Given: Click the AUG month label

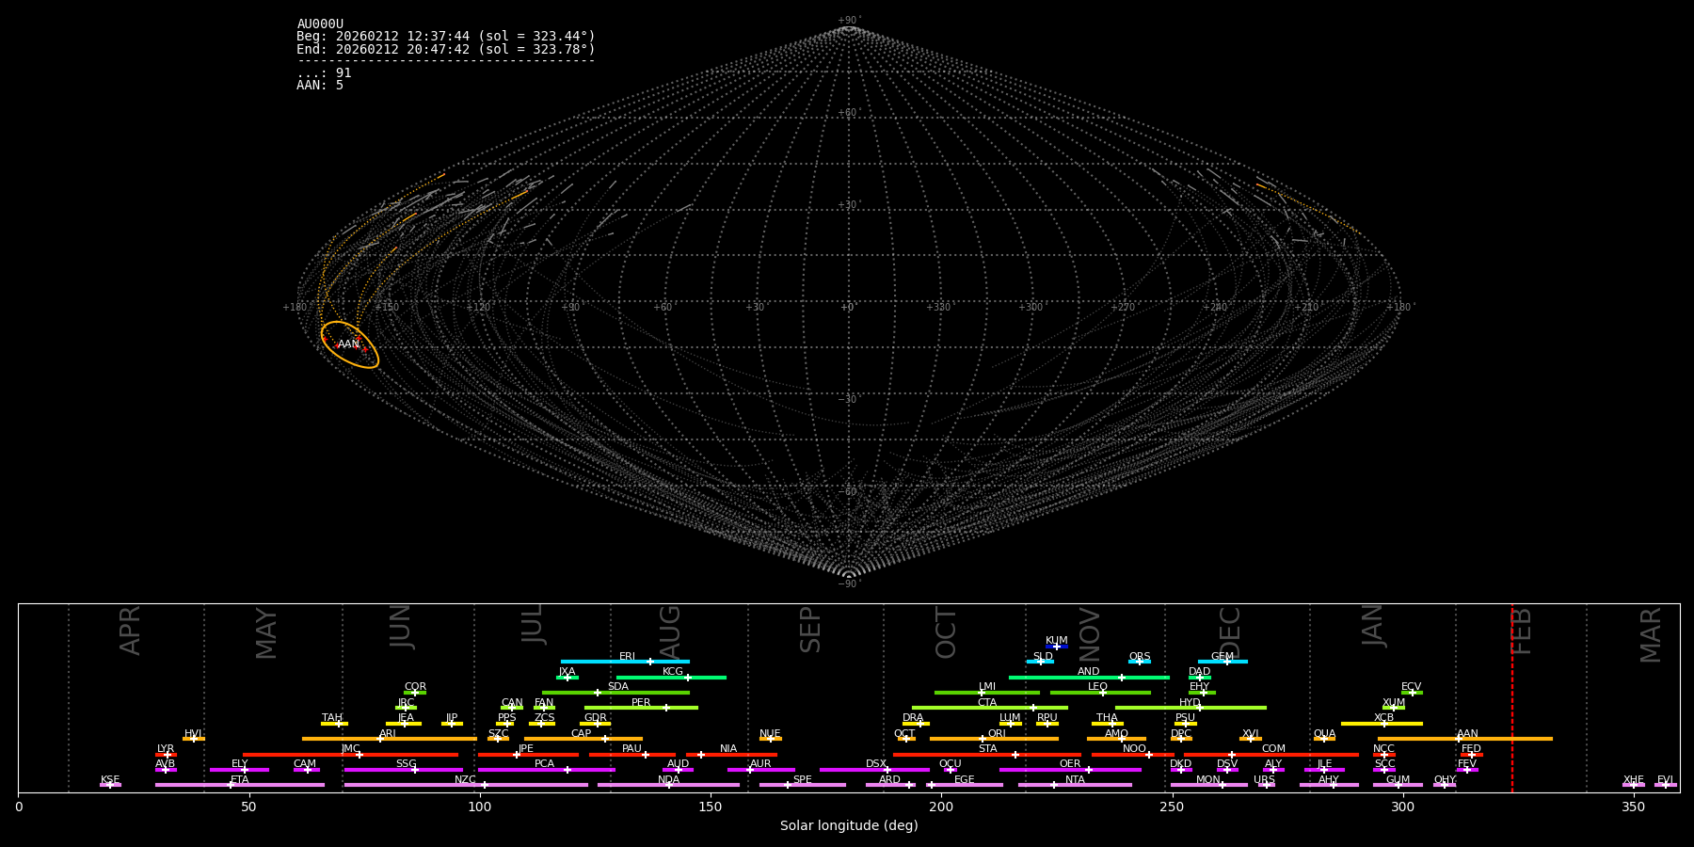Looking at the screenshot, I should click(670, 632).
